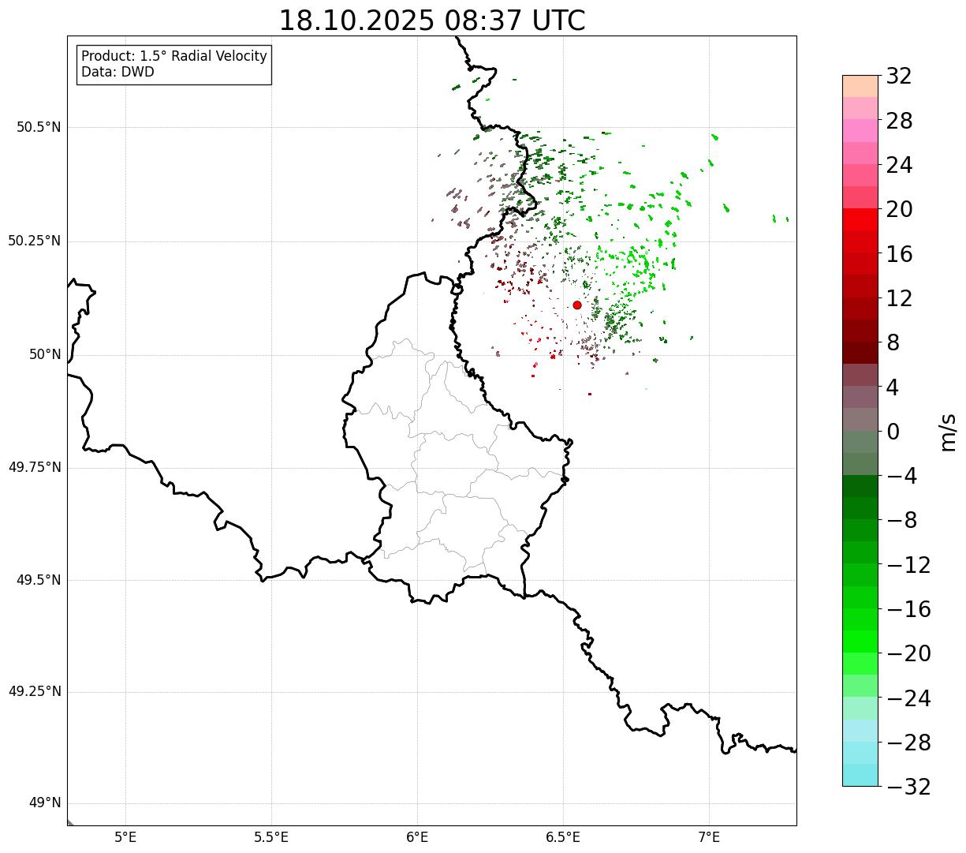The height and width of the screenshot is (853, 966).
Task: Click the colorbar label "−12"
Action: 908,565
